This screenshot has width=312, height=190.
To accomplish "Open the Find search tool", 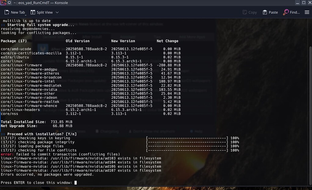I will click(x=292, y=12).
